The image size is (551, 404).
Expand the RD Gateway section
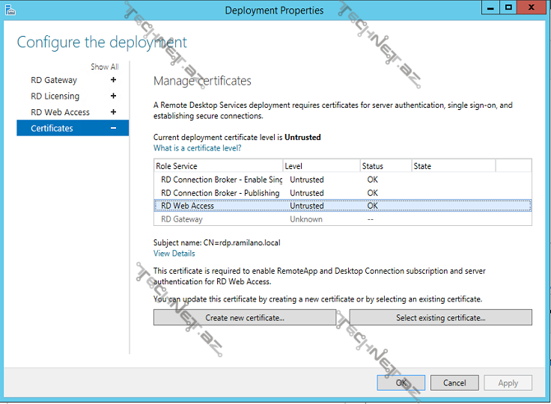(x=113, y=80)
